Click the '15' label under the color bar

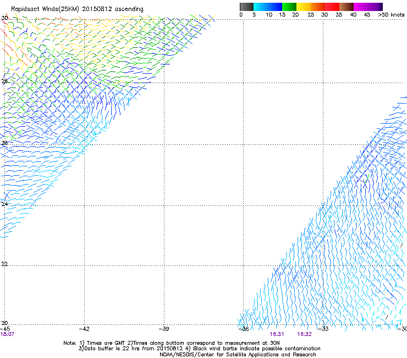[282, 15]
